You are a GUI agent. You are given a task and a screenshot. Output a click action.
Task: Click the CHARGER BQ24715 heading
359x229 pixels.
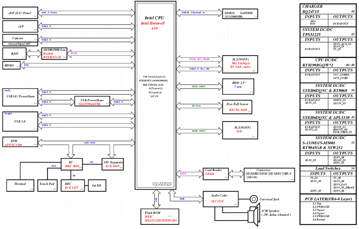click(x=312, y=9)
